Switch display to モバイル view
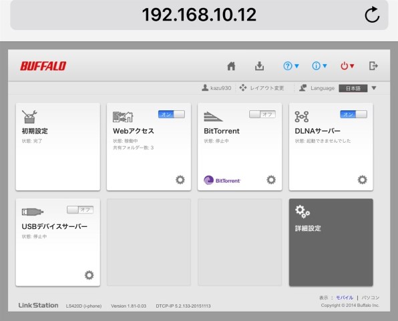 click(345, 298)
